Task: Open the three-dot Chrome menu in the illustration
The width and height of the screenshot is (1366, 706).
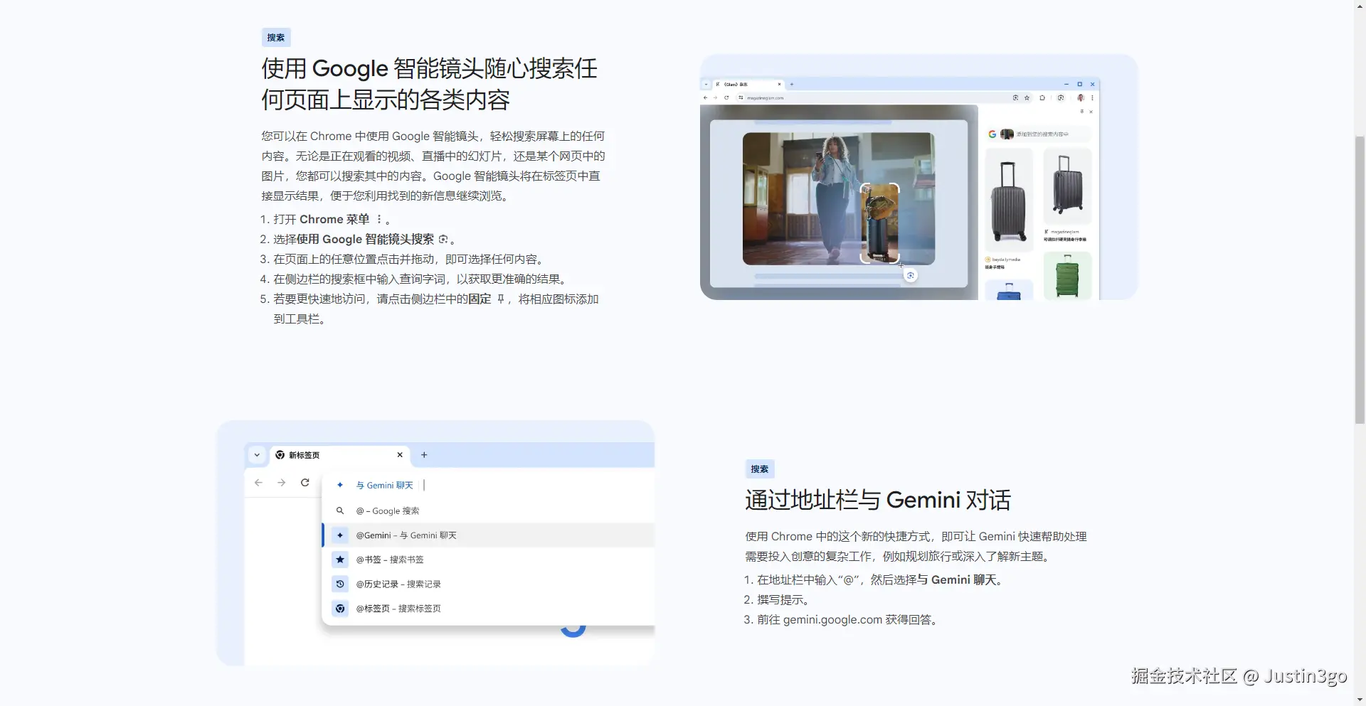Action: (1092, 97)
